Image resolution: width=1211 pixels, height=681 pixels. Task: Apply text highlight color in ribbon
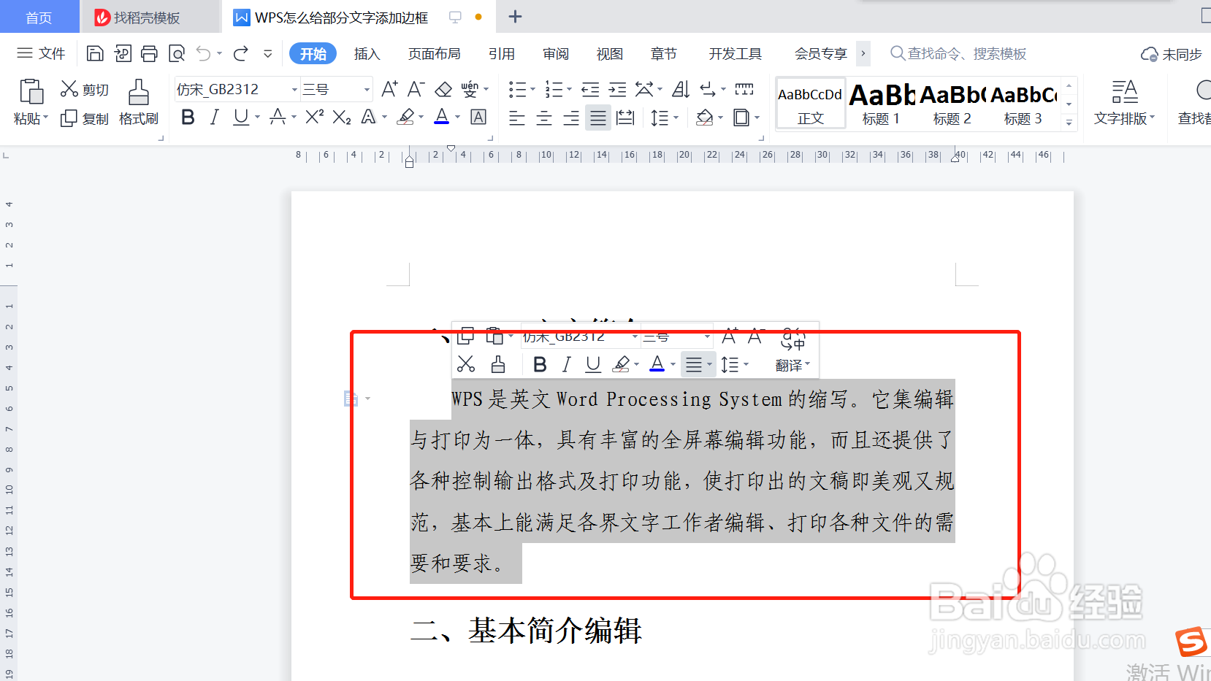(x=406, y=117)
